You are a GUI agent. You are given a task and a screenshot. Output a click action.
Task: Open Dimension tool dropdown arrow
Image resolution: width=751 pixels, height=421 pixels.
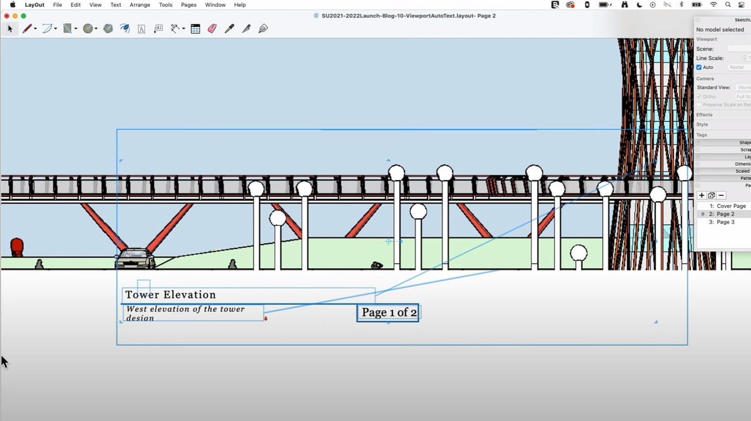point(183,29)
